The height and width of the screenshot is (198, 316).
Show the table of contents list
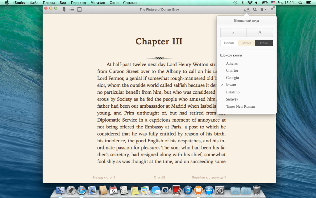[x=72, y=10]
